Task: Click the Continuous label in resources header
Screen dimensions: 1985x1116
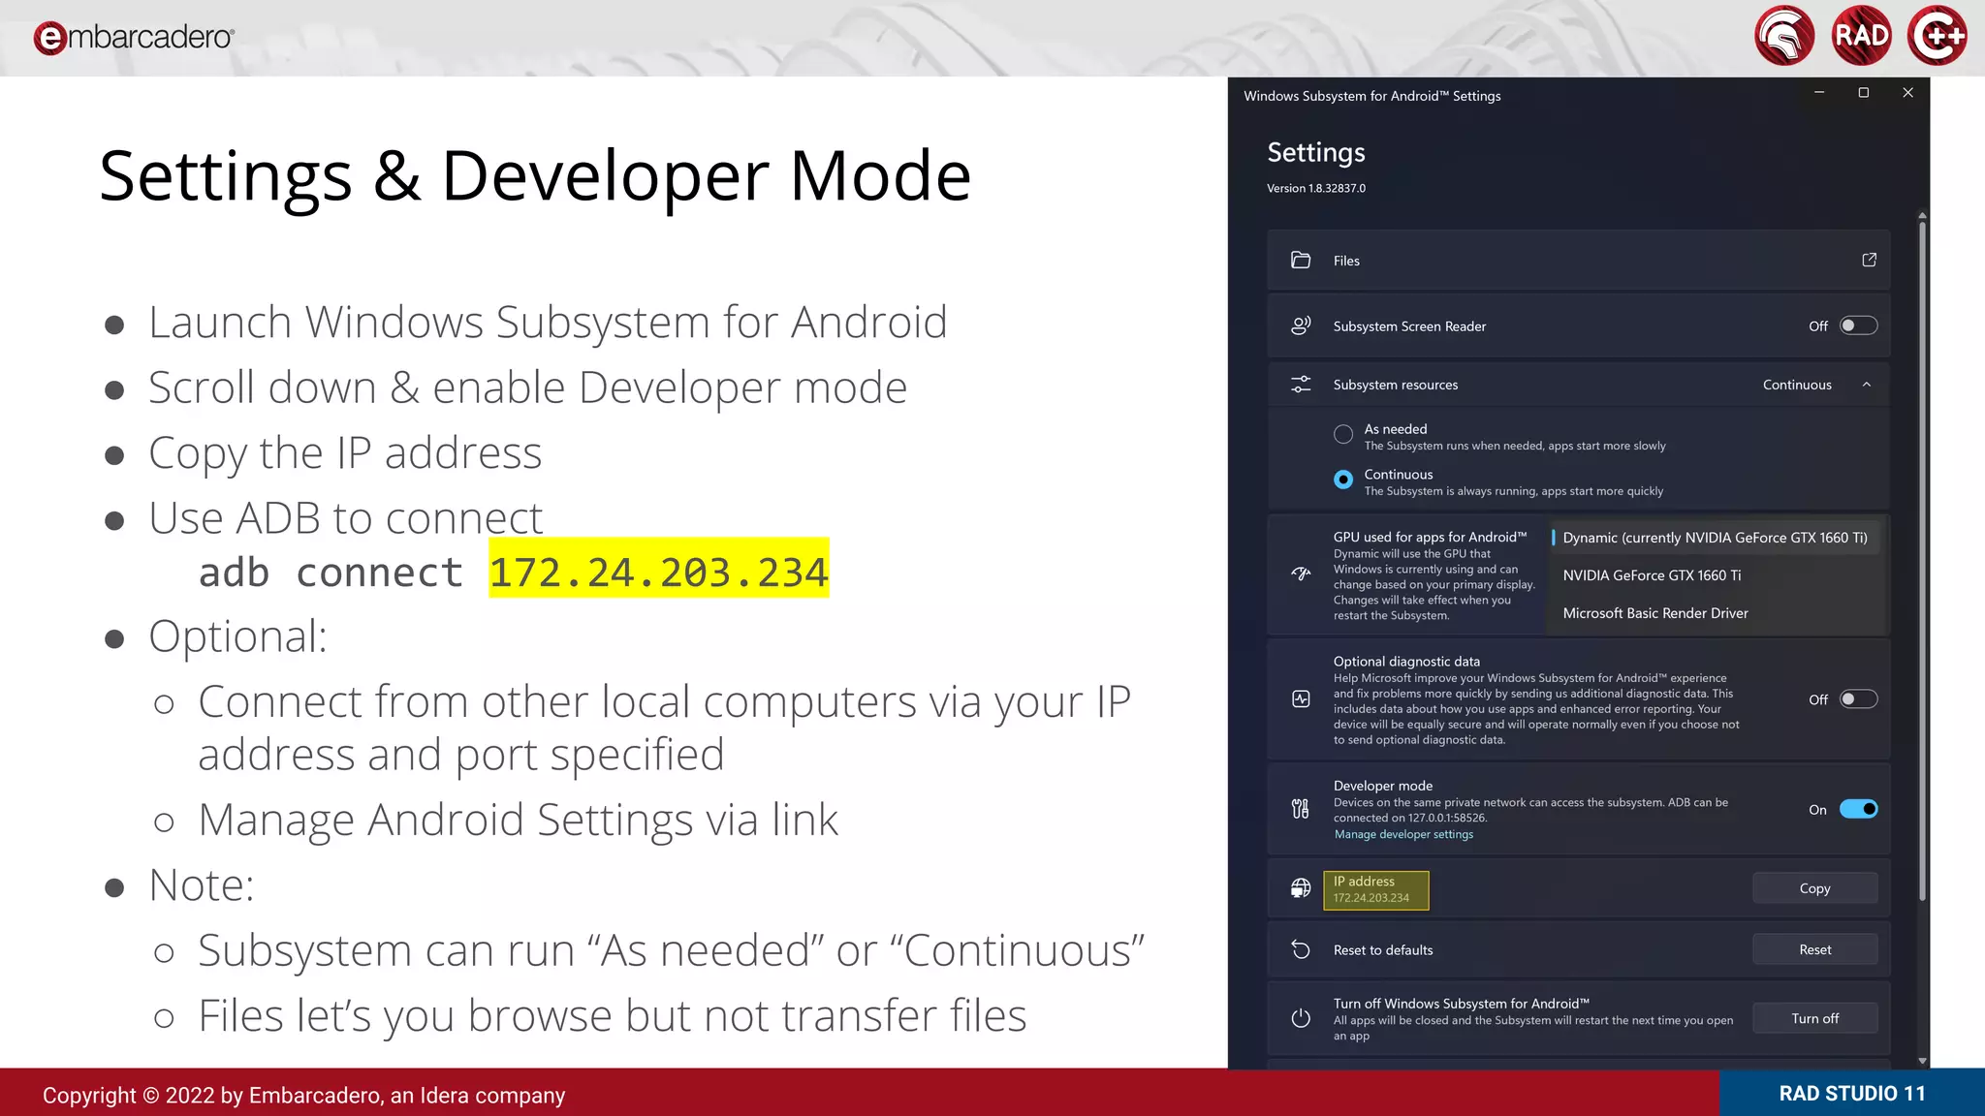Action: point(1797,385)
